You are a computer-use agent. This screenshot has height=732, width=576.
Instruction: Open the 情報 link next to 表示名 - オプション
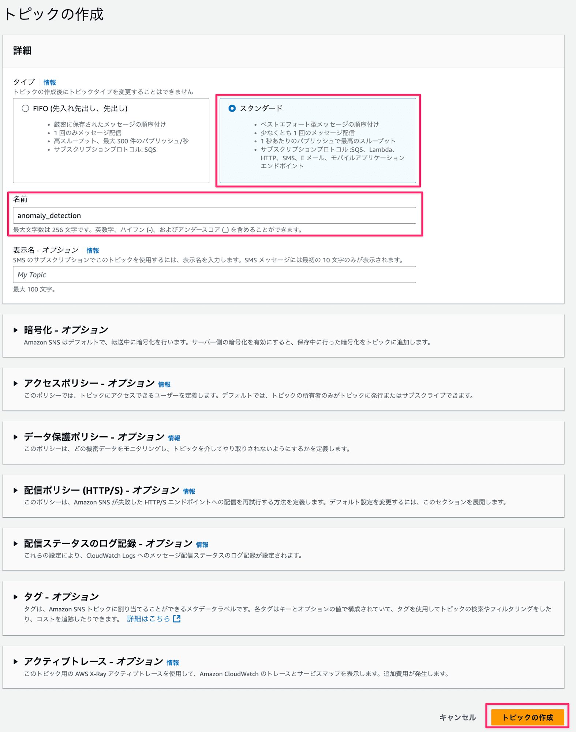[93, 250]
